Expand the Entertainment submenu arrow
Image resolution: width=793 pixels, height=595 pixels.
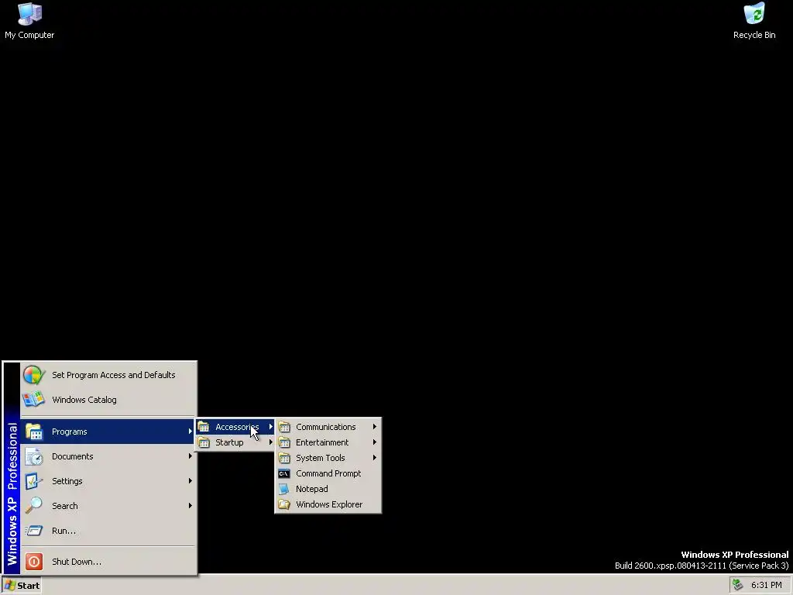(x=375, y=442)
